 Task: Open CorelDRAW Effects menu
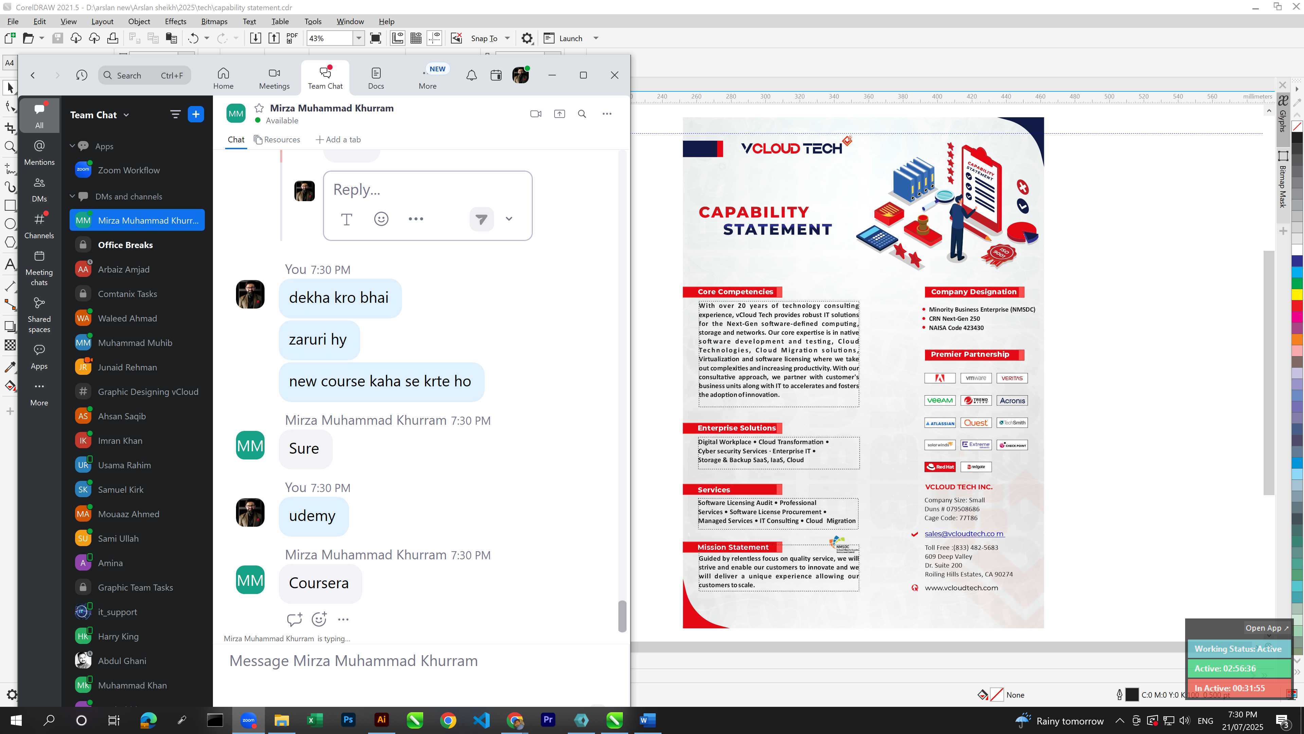point(175,21)
